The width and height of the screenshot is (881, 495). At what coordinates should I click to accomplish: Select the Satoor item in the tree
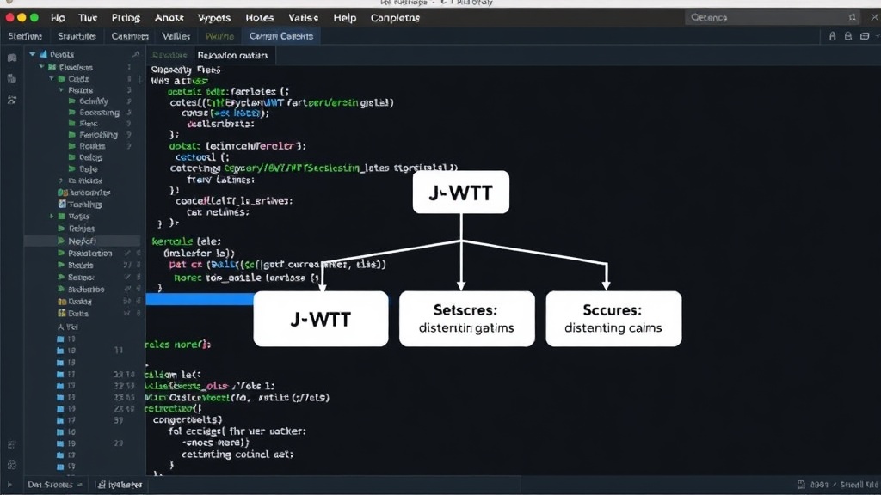pyautogui.click(x=81, y=278)
